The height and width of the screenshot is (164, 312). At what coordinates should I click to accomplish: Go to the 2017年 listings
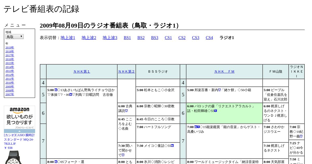click(x=10, y=55)
